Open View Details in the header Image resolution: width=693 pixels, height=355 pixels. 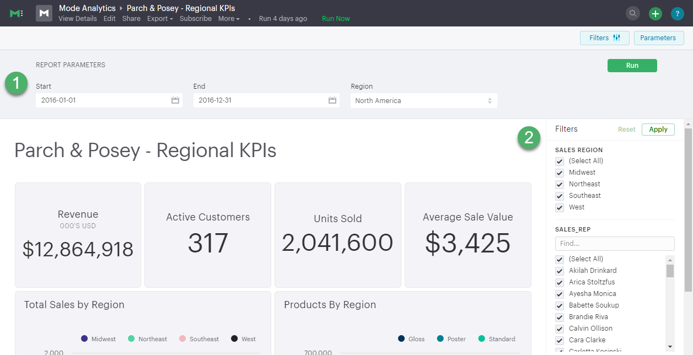(77, 19)
